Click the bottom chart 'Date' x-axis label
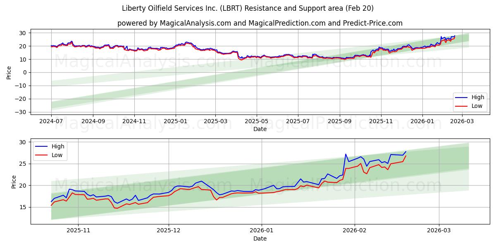Screen dimensions: 496x248 (260, 238)
